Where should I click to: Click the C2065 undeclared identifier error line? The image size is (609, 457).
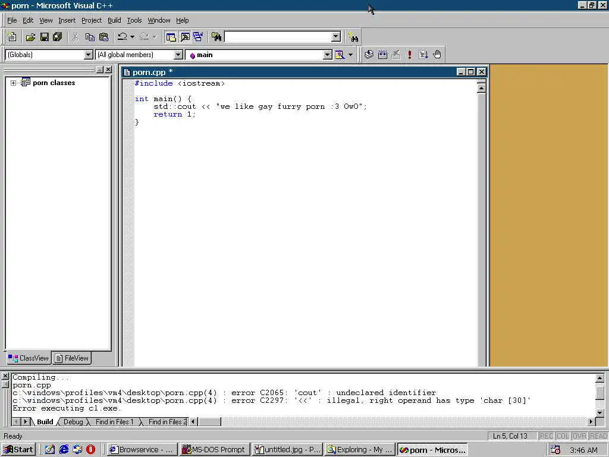(x=224, y=393)
